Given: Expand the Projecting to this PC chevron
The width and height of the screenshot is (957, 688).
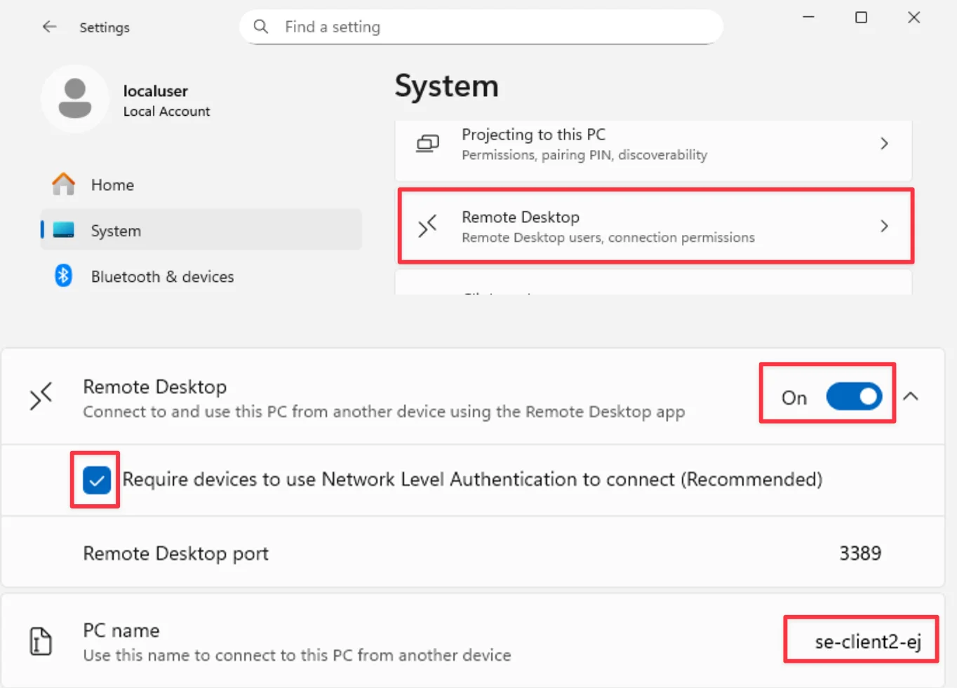Looking at the screenshot, I should click(x=884, y=143).
